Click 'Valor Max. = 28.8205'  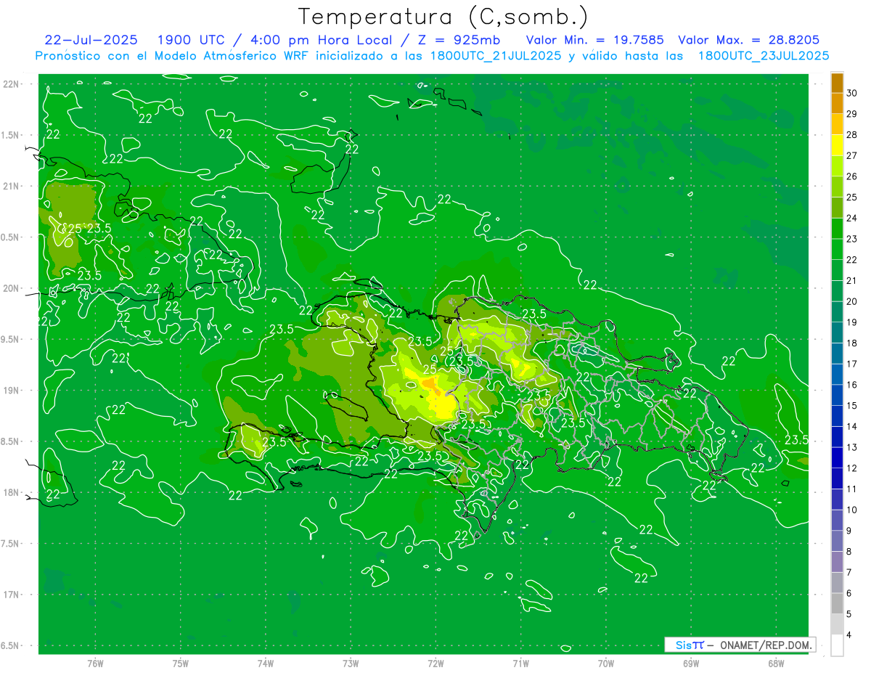[x=748, y=40]
